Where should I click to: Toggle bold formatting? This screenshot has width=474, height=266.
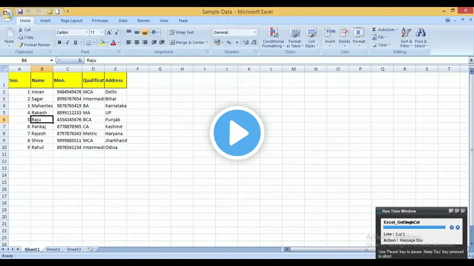coord(59,42)
